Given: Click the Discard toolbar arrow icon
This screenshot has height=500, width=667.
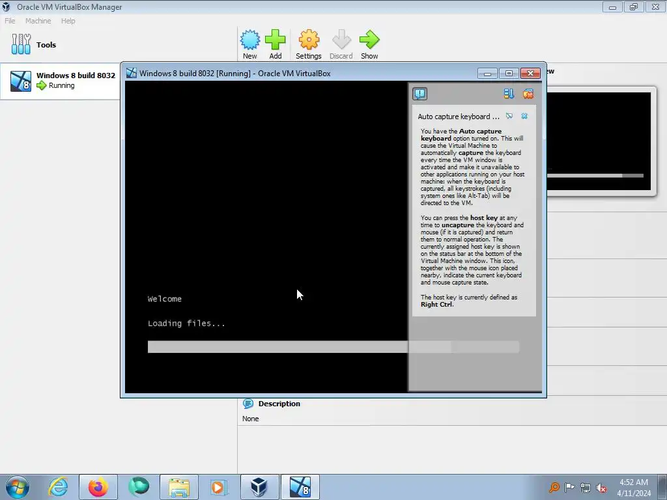Looking at the screenshot, I should point(341,40).
